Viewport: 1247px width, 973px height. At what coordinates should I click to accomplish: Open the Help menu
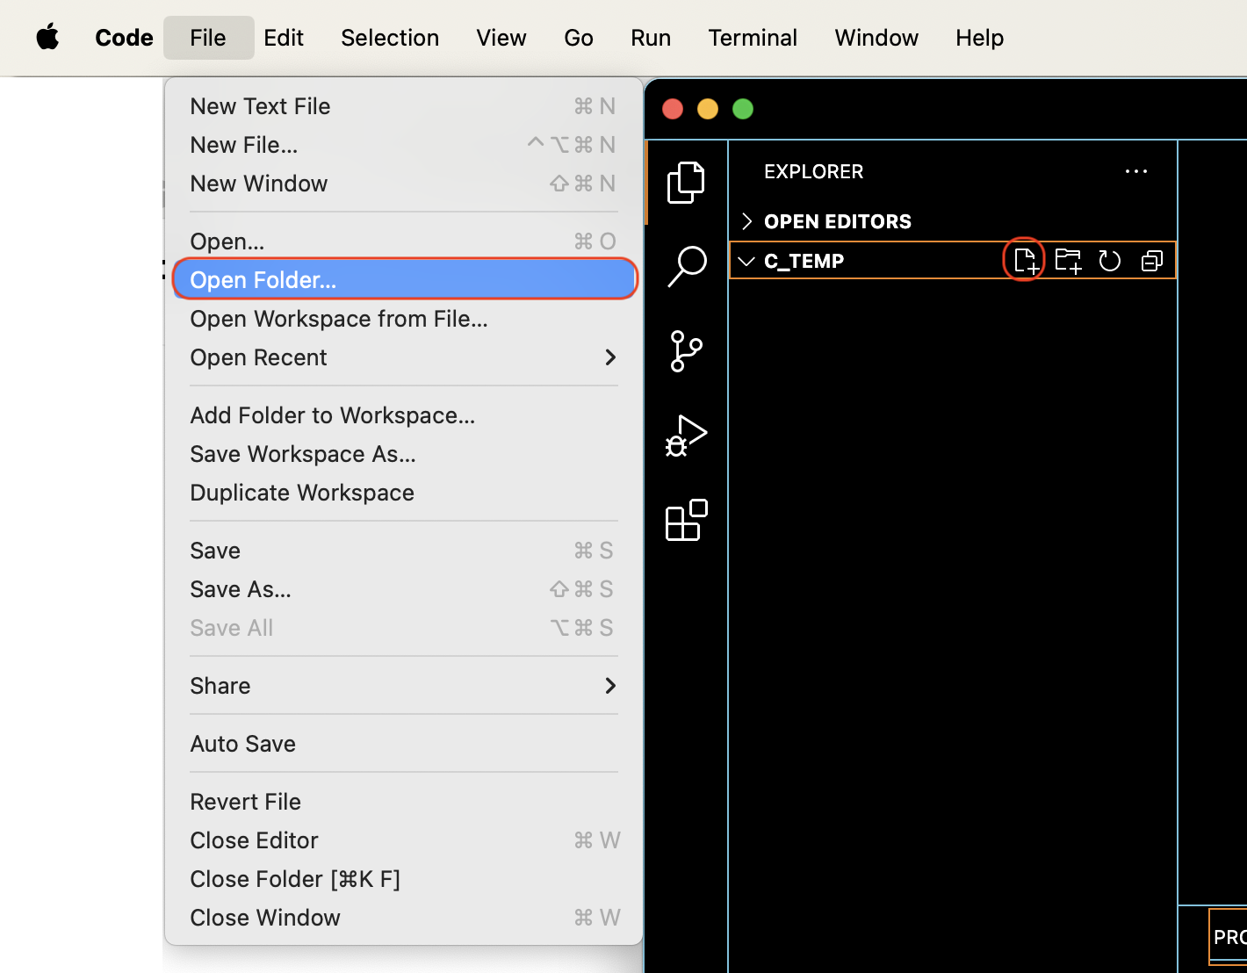(979, 38)
